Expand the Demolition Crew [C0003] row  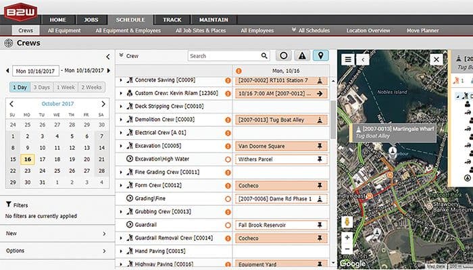click(x=121, y=119)
